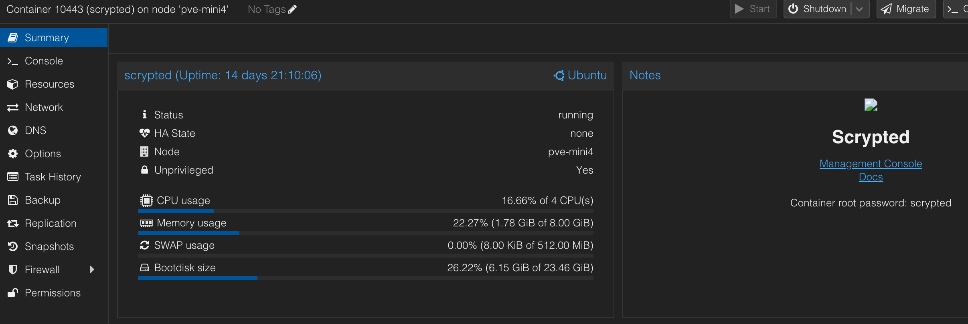
Task: Click the Memory usage progress bar
Action: 365,233
